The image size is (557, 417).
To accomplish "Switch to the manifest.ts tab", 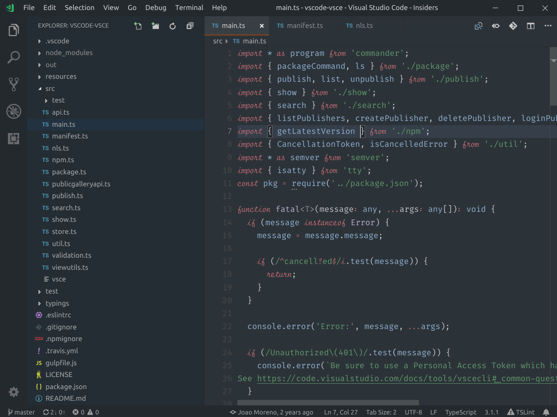I will click(304, 25).
